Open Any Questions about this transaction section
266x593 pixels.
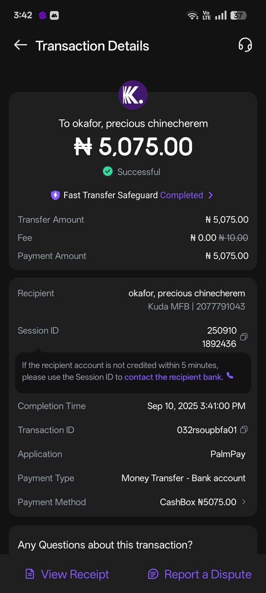coord(105,545)
